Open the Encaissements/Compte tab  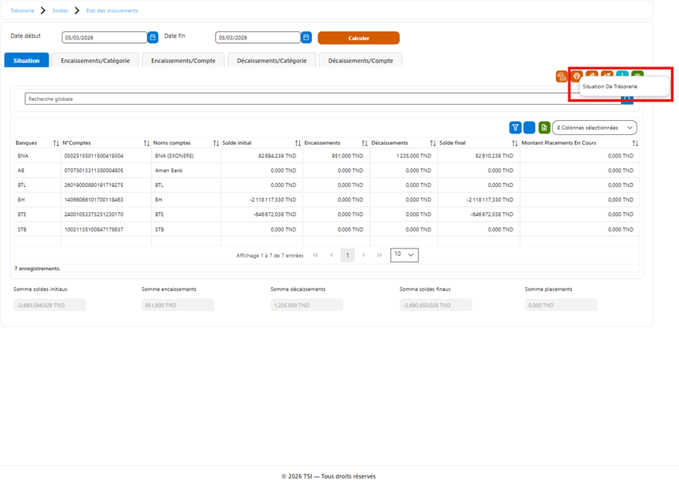click(183, 61)
